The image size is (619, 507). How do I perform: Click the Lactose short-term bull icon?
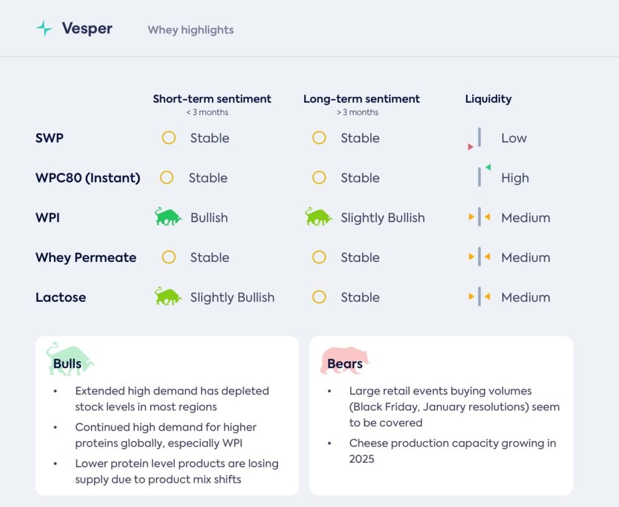(x=168, y=297)
